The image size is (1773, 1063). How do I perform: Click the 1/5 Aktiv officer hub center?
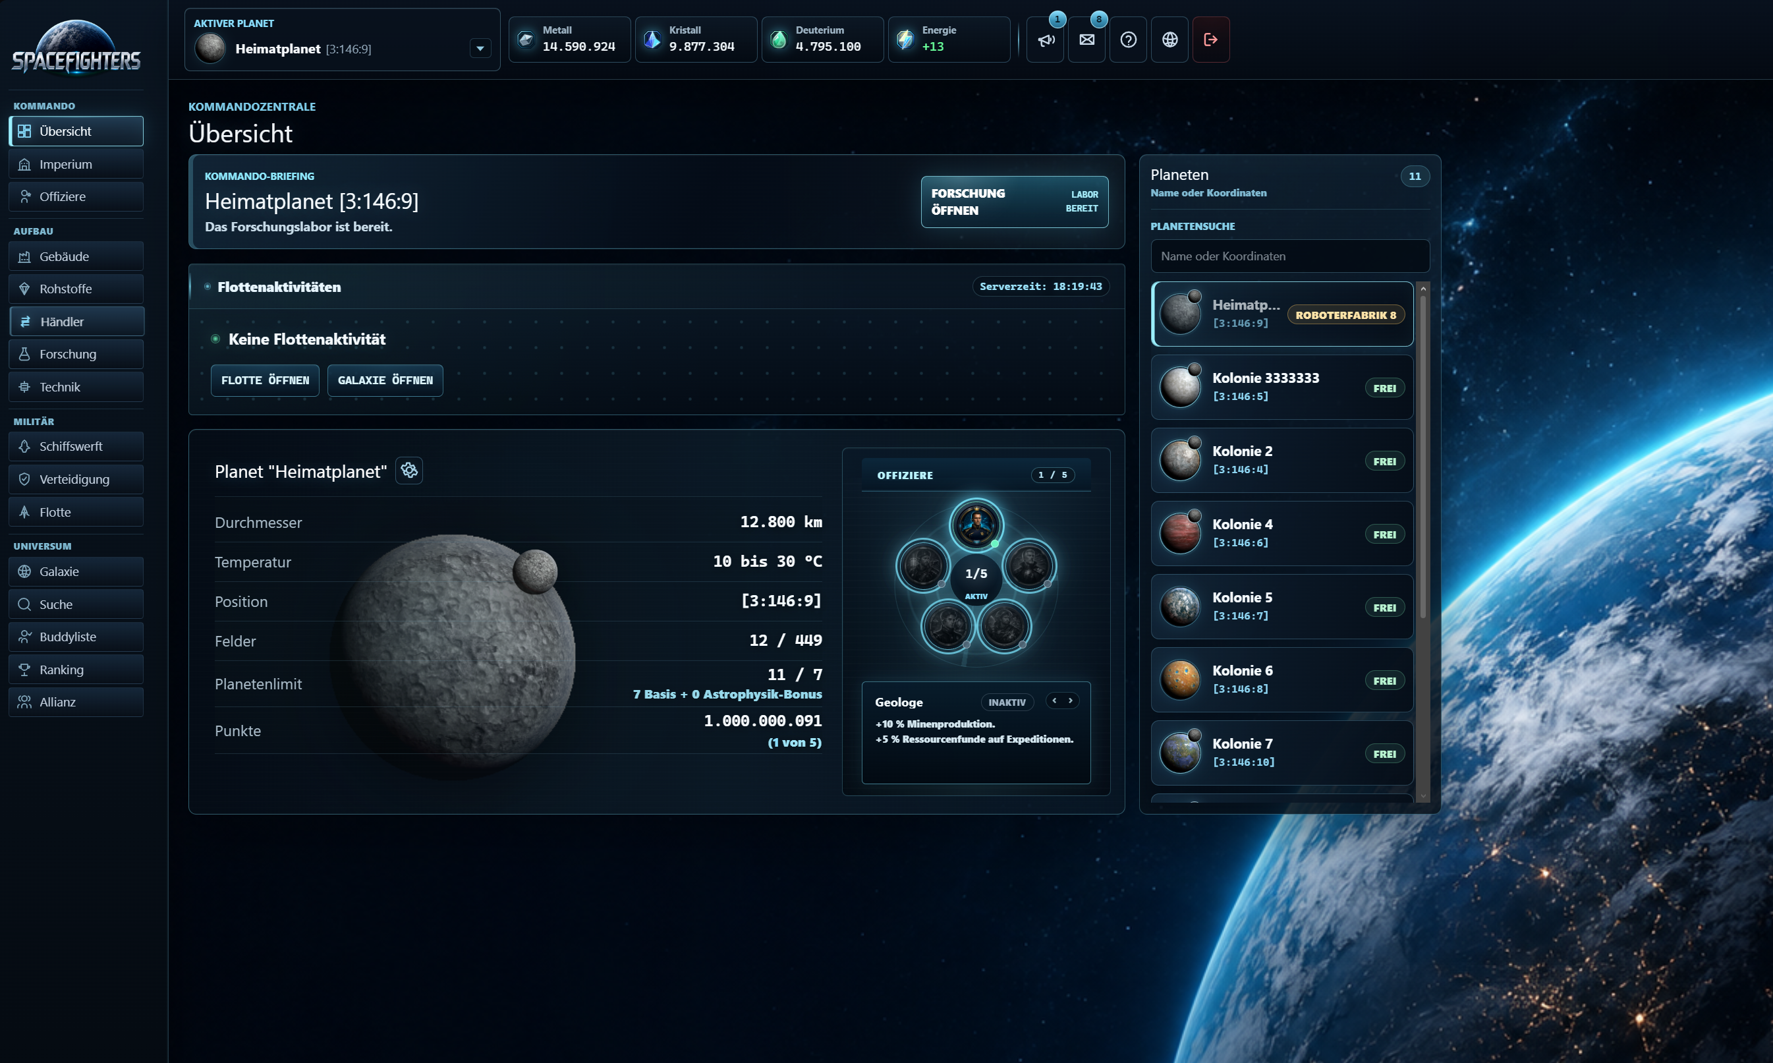click(x=976, y=580)
